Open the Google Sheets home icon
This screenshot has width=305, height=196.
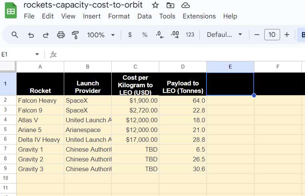(11, 11)
